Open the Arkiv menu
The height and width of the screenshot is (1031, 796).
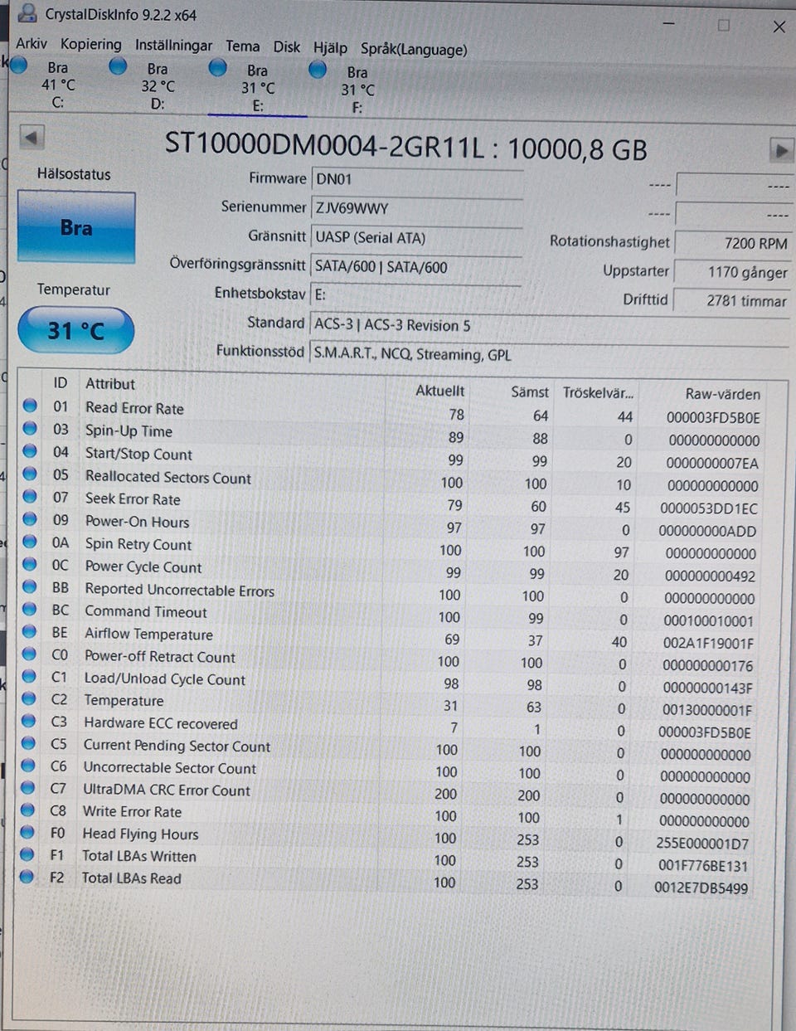coord(32,43)
